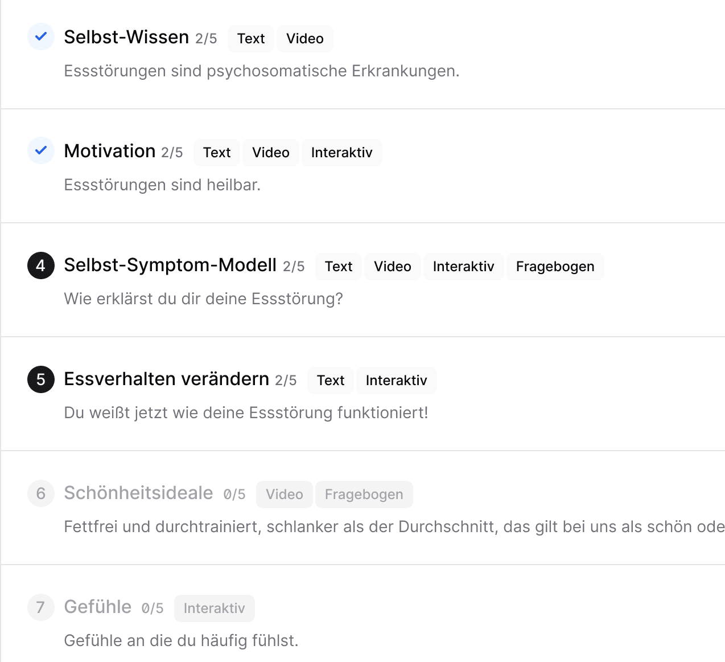Screen dimensions: 725x662
Task: Click the Text chip on Selbst-Symptom-Modell
Action: coord(338,266)
